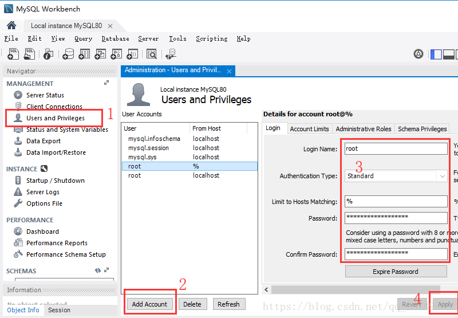Screen dimensions: 458x318
Task: Switch to the Session tab
Action: (x=60, y=310)
